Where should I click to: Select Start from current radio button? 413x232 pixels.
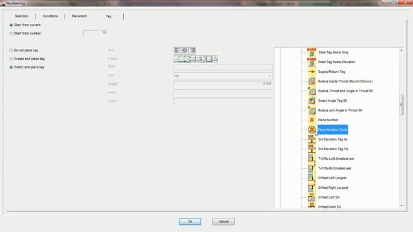(11, 25)
